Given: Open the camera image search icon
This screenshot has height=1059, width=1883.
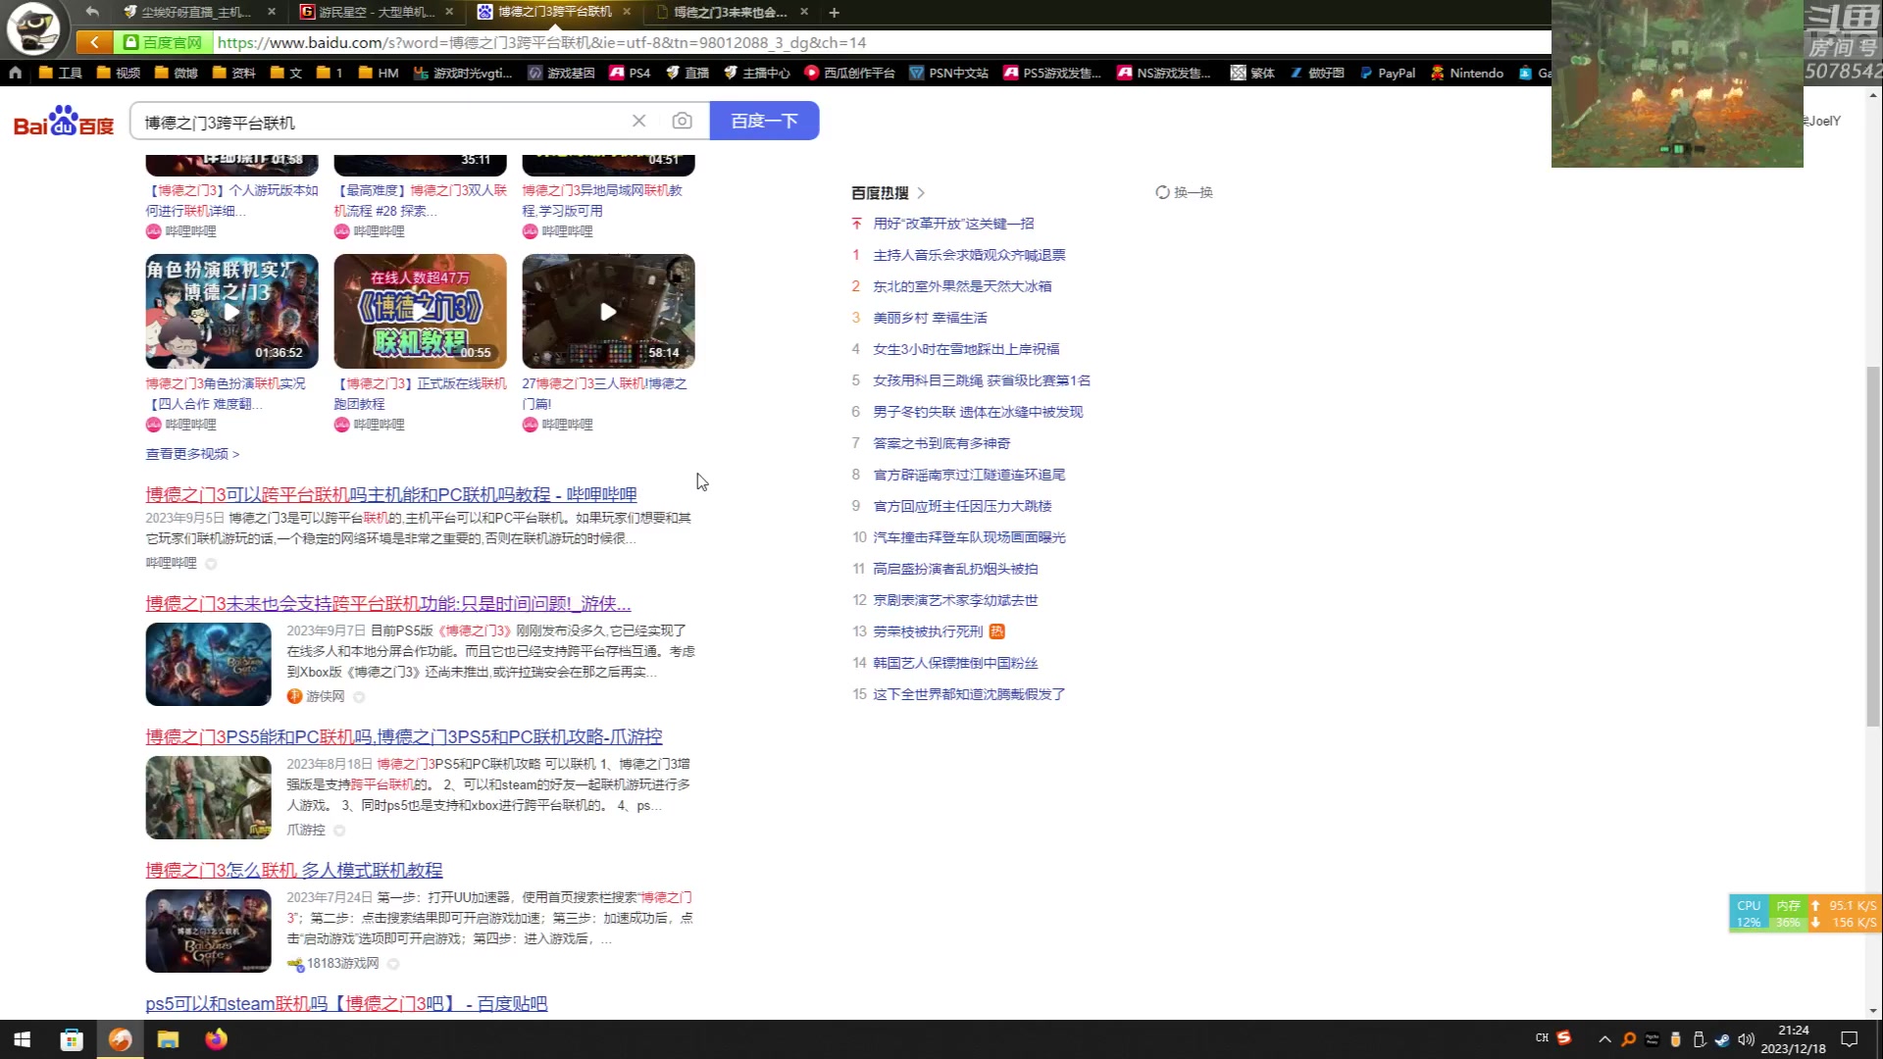Looking at the screenshot, I should (682, 121).
